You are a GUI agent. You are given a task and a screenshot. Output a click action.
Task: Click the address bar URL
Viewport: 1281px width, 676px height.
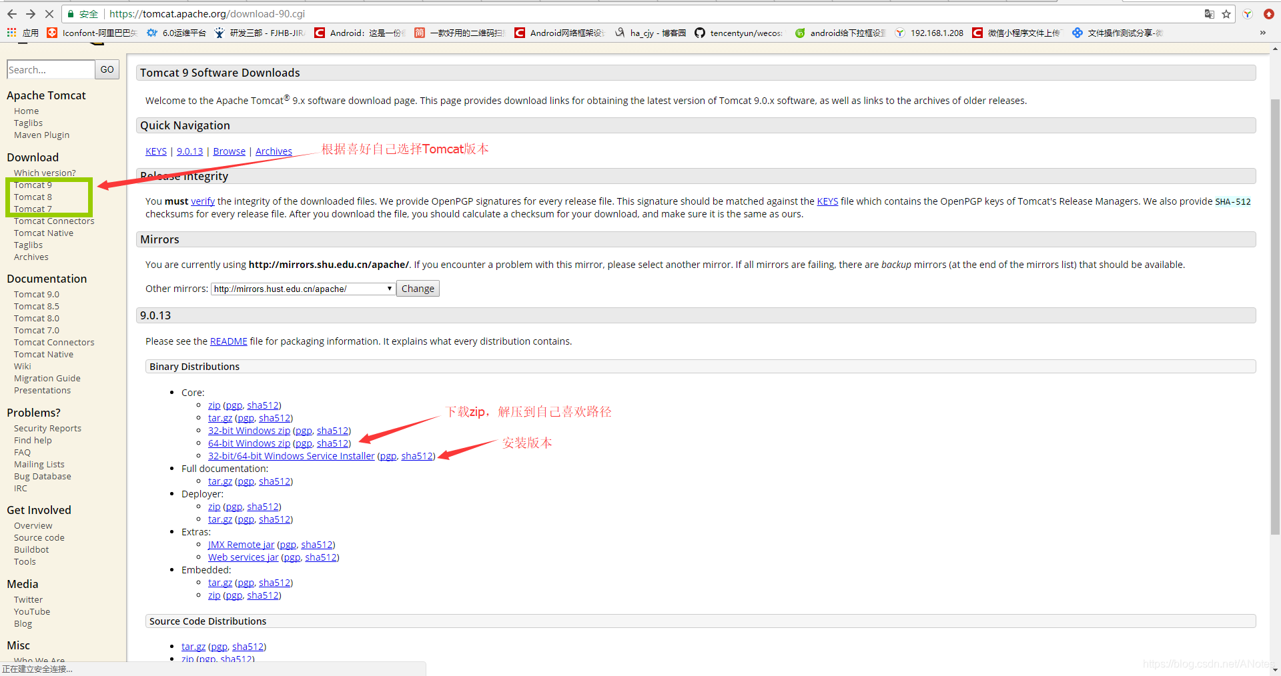pos(207,14)
